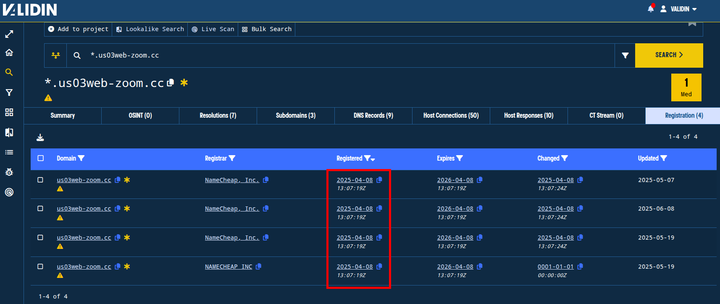The width and height of the screenshot is (720, 304).
Task: Open the sidebar filter funnel icon
Action: (9, 93)
